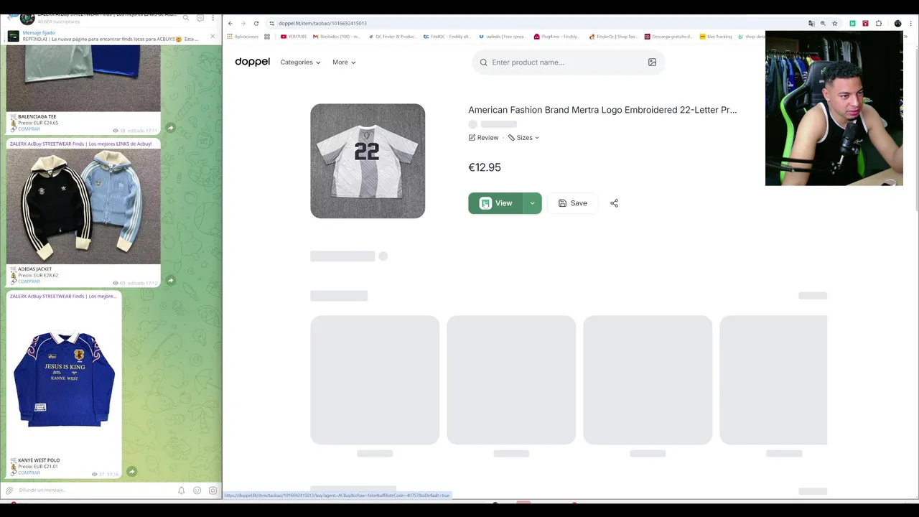
Task: Open the Live Tracking bookmark
Action: coord(715,37)
